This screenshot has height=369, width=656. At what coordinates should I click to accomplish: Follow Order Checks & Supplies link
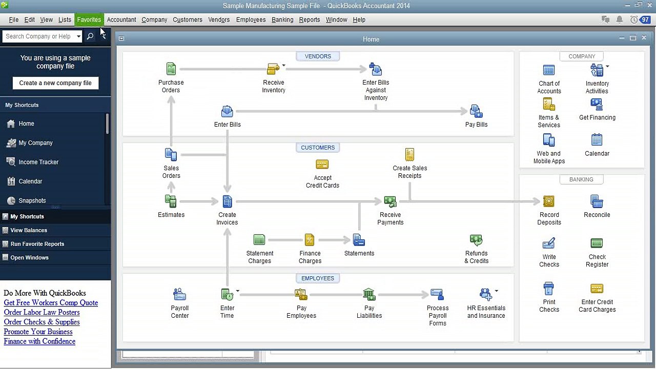tap(42, 322)
